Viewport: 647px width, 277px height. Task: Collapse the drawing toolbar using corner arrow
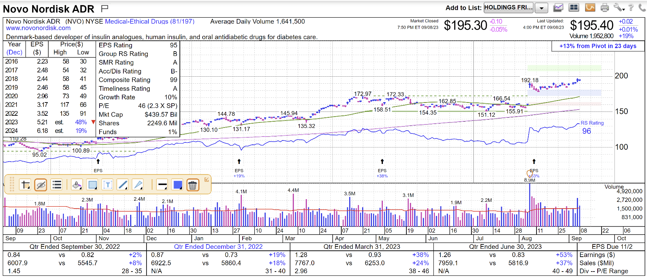tap(207, 180)
